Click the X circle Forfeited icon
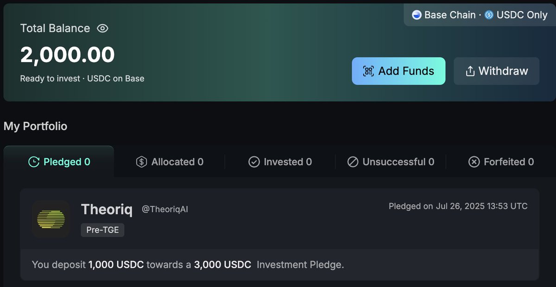 [x=474, y=162]
